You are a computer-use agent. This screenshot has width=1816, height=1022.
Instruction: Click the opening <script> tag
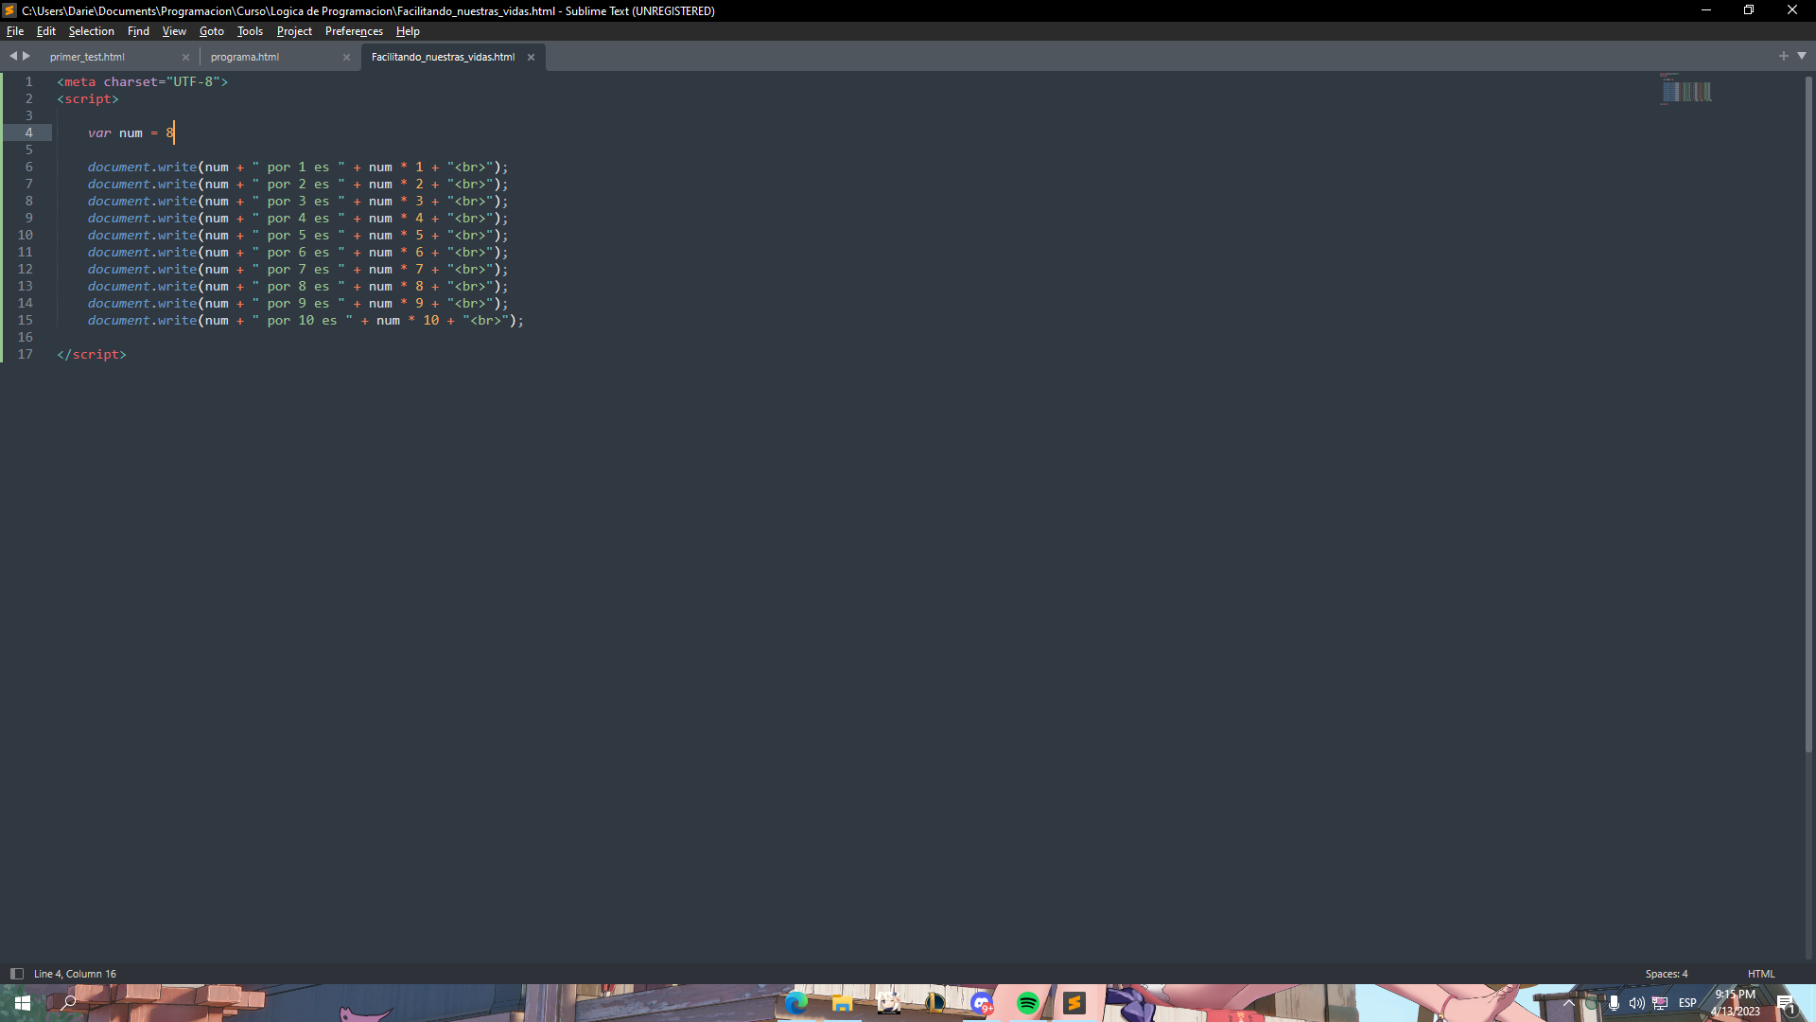pyautogui.click(x=88, y=99)
